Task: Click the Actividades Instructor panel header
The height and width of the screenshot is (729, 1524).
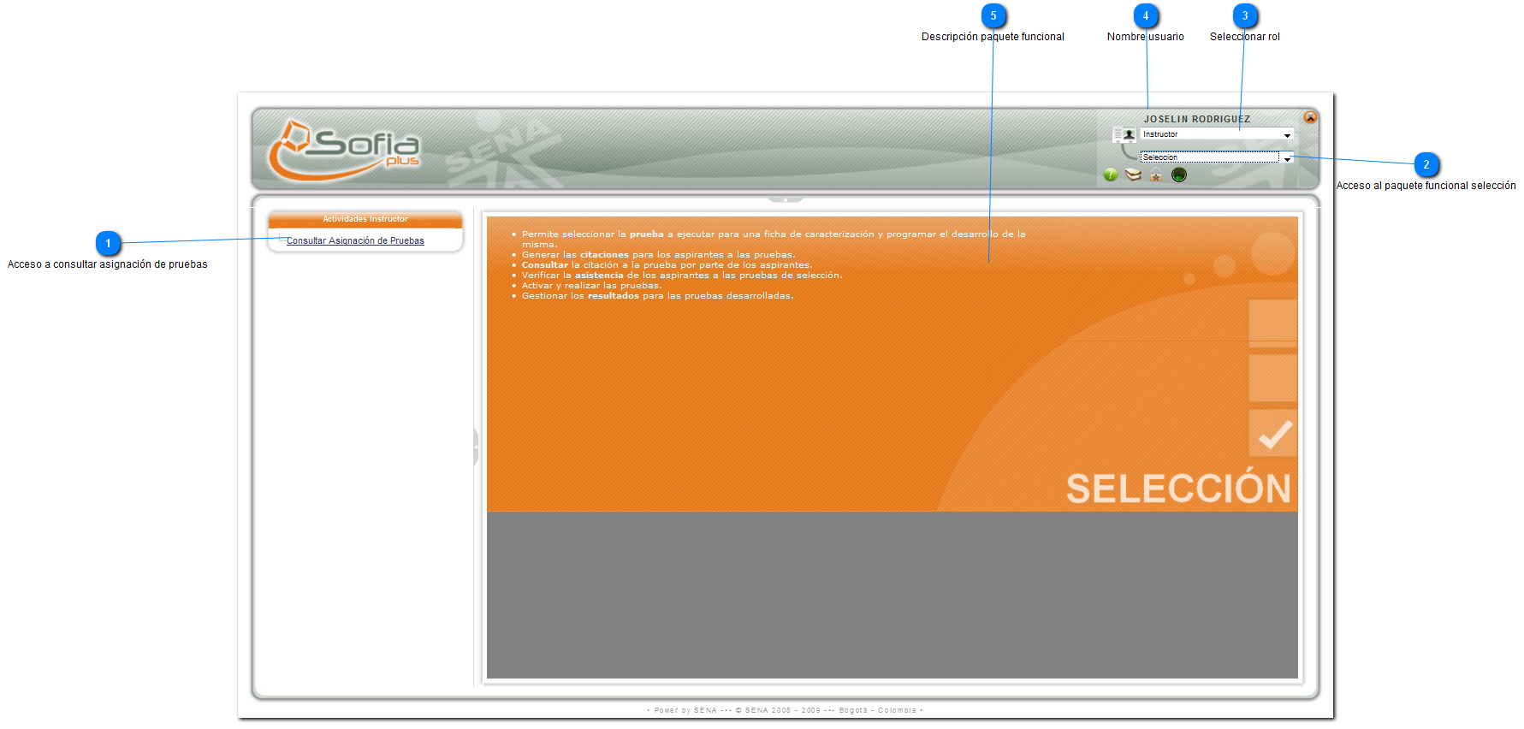Action: pos(365,219)
